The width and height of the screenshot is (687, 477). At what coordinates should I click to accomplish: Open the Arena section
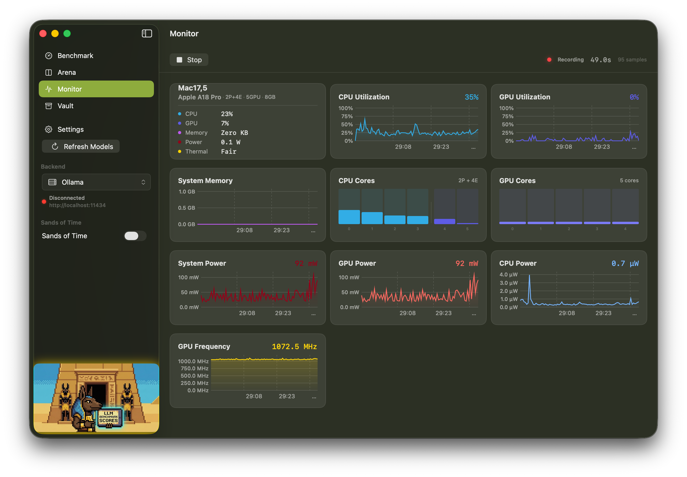(67, 72)
